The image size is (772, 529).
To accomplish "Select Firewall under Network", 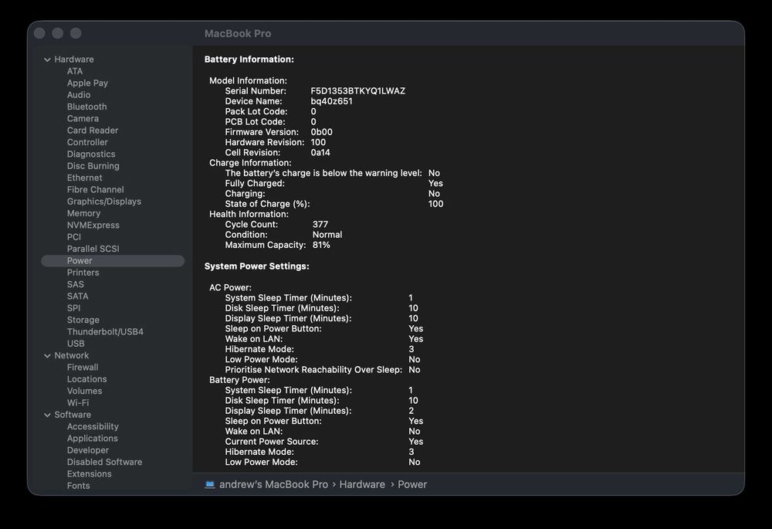I will (x=83, y=367).
